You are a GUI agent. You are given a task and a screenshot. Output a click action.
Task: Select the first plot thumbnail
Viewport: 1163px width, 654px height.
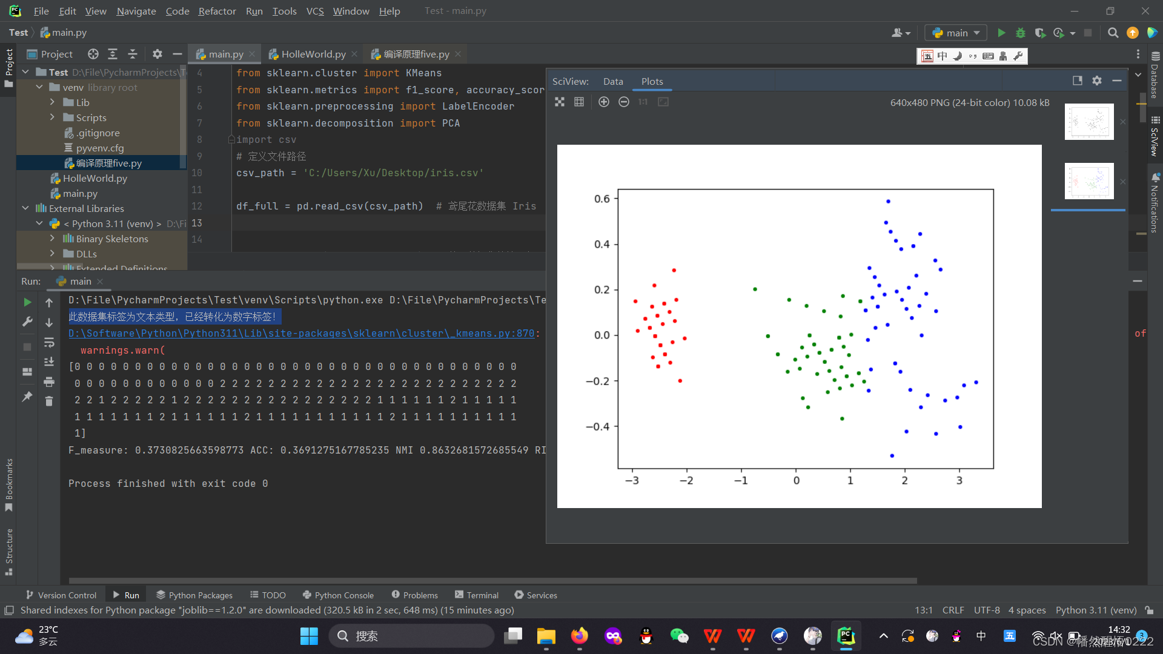click(1088, 122)
